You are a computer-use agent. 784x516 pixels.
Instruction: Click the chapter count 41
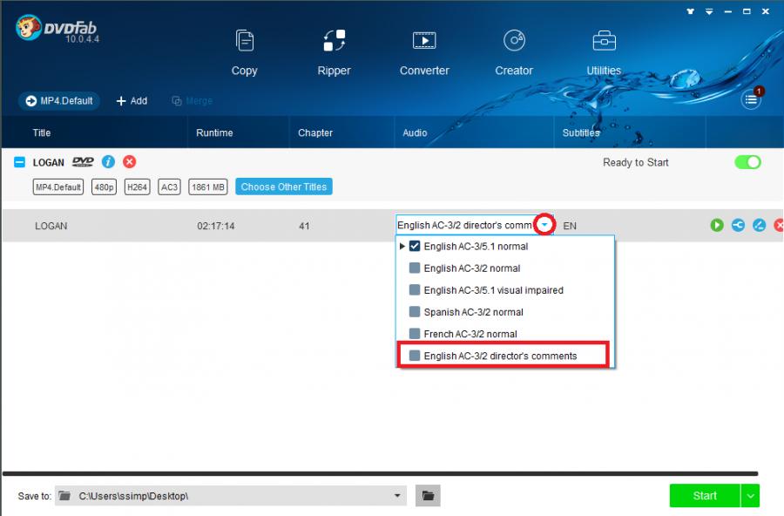[x=304, y=226]
